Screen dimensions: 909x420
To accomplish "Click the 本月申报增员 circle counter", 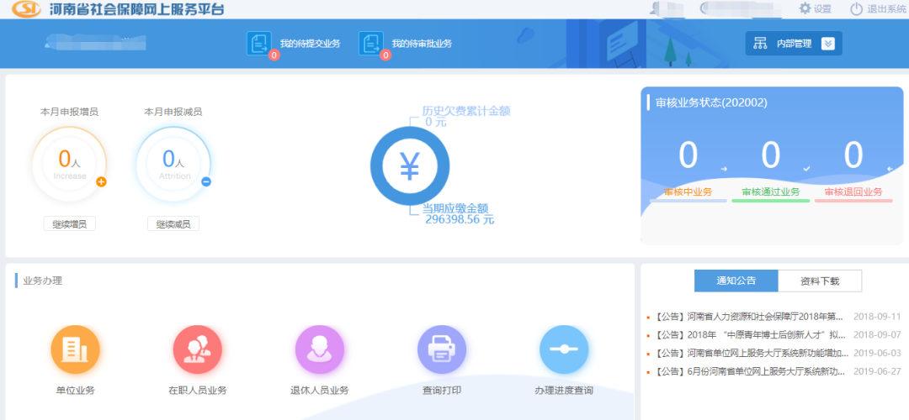I will 70,165.
